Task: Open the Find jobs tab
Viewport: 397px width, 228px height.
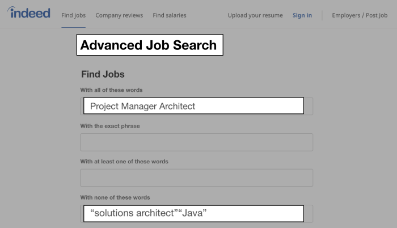Action: coord(73,15)
